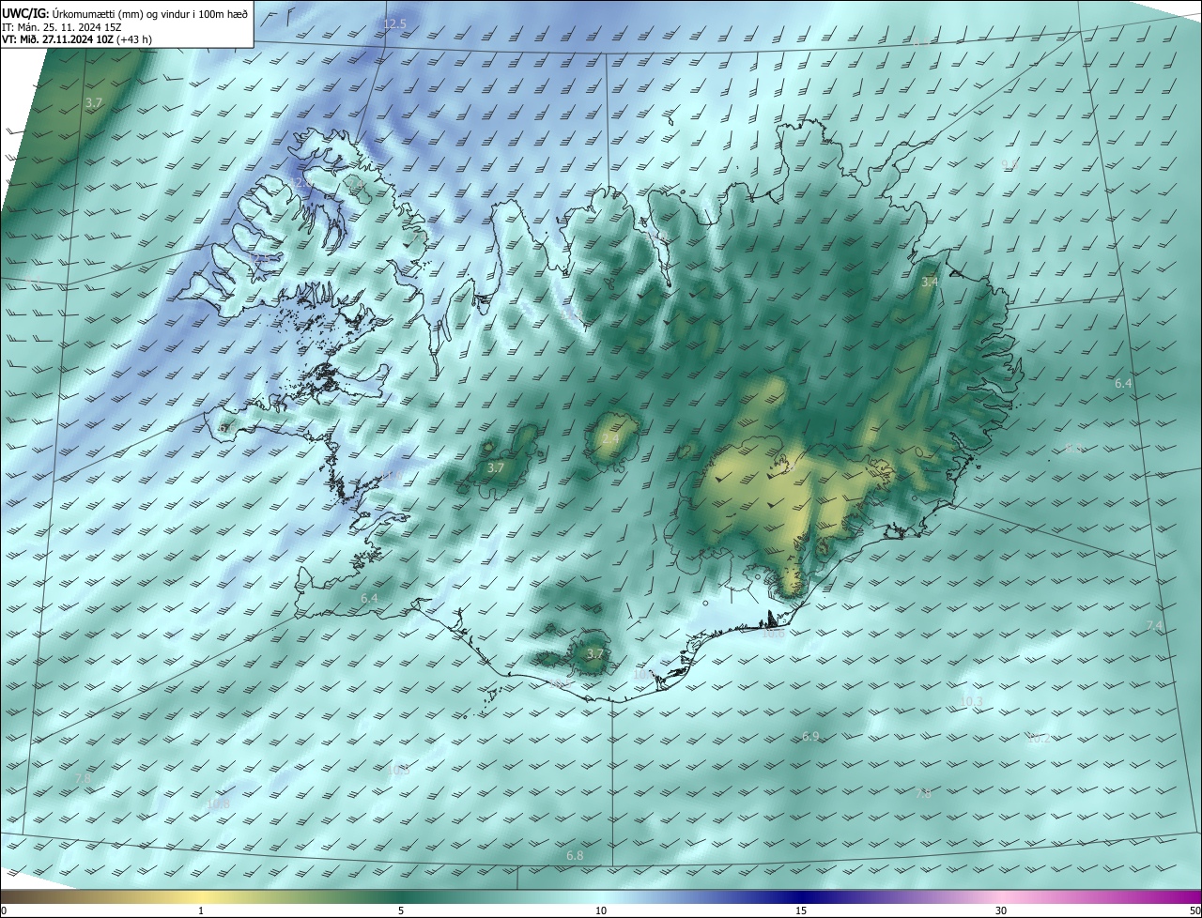Pick the 10.2 value label on the map
1202x918 pixels.
pos(1039,739)
